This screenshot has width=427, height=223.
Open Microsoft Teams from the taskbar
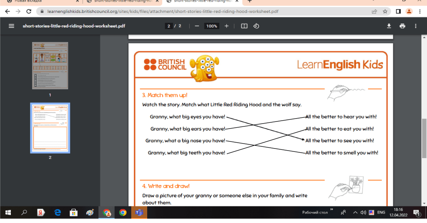point(138,213)
